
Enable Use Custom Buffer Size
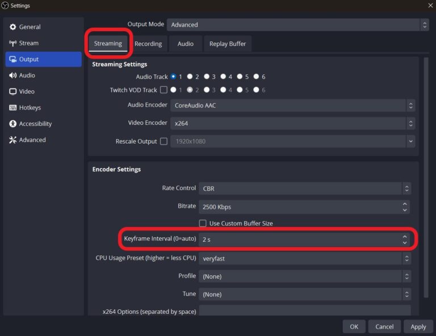pos(203,224)
